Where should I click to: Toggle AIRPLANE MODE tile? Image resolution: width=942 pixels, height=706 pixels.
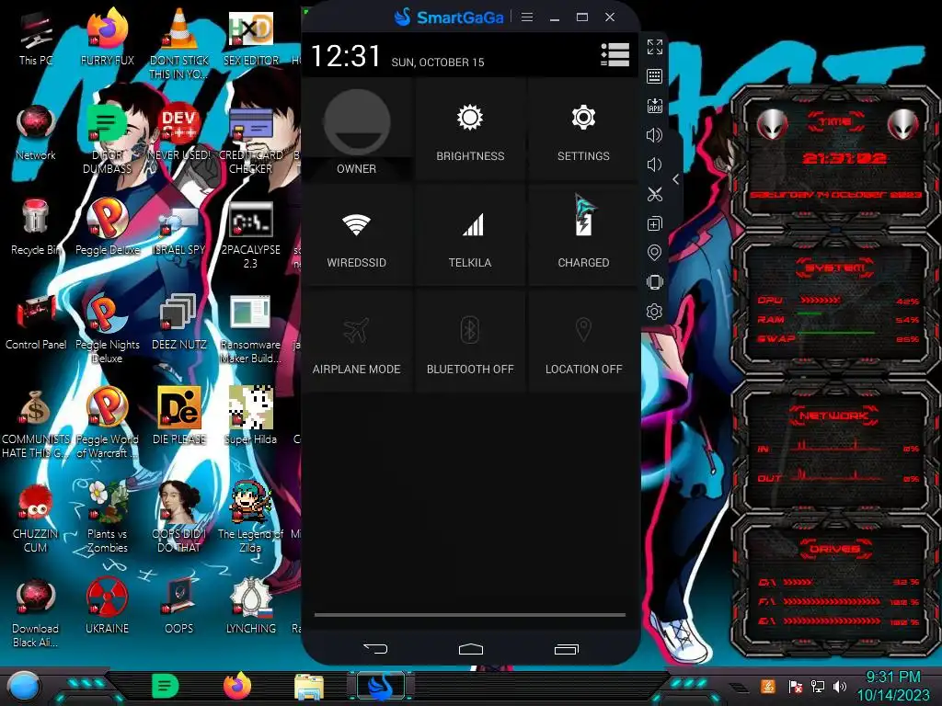357,342
